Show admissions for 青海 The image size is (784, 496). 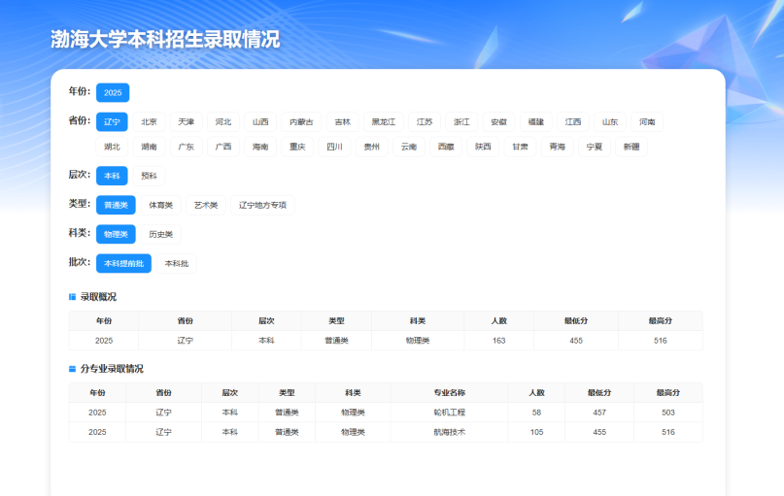[557, 147]
